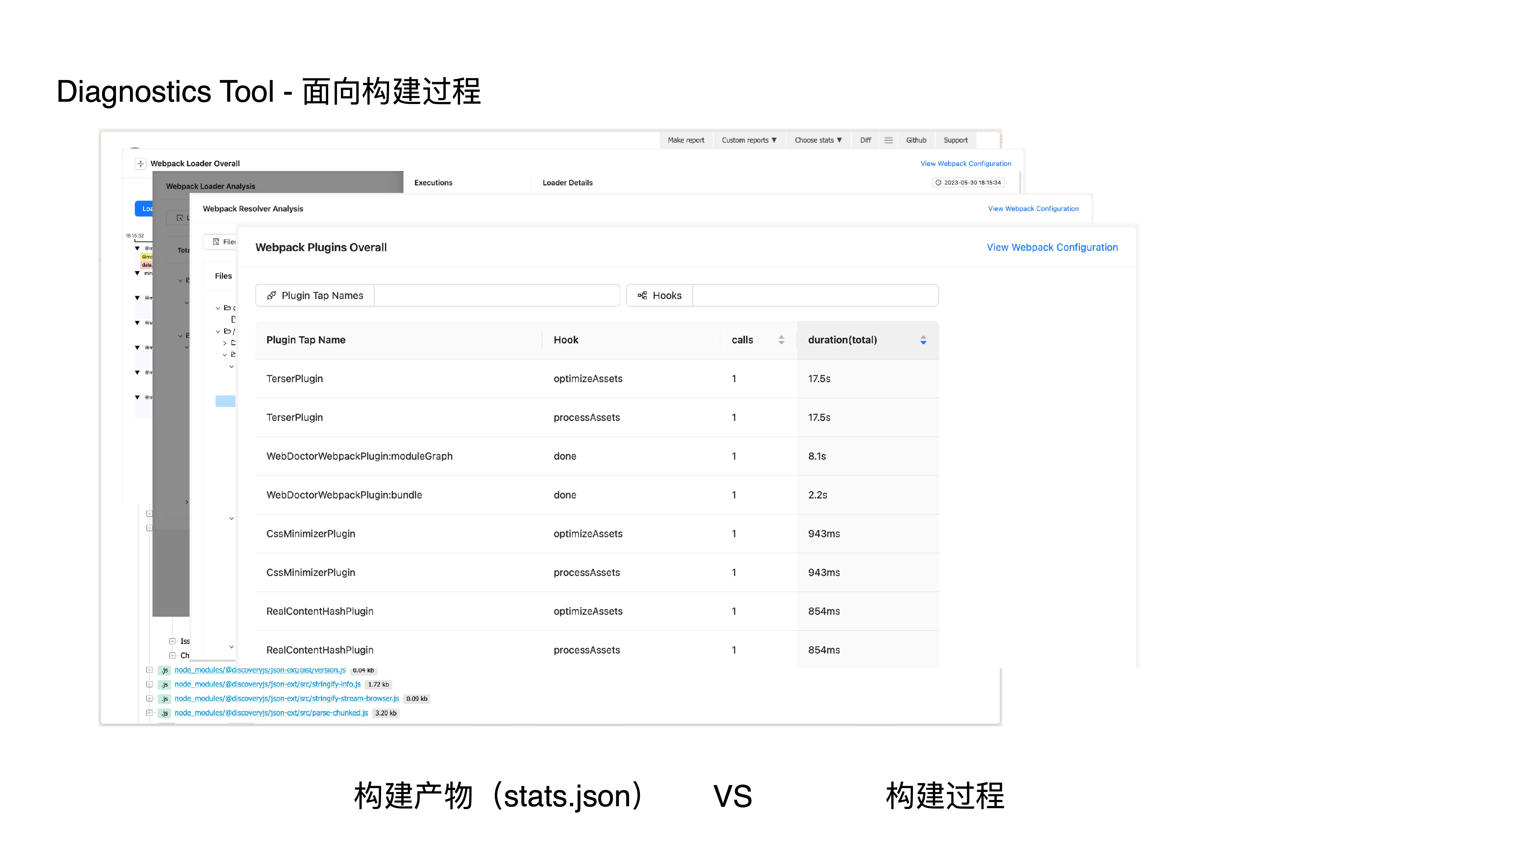Click the plug icon in Plugin Tap Names
1520x855 pixels.
[271, 296]
